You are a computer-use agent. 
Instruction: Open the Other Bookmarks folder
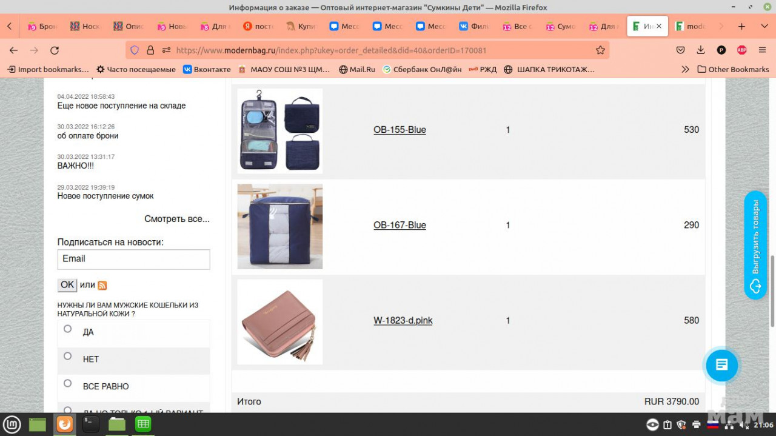coord(733,69)
